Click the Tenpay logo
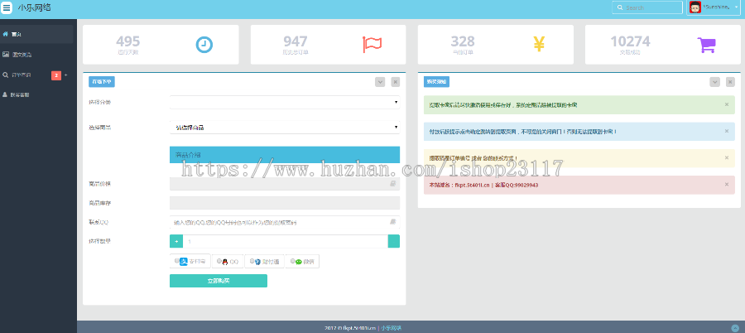Screen dimensions: 745x333 (x=257, y=262)
